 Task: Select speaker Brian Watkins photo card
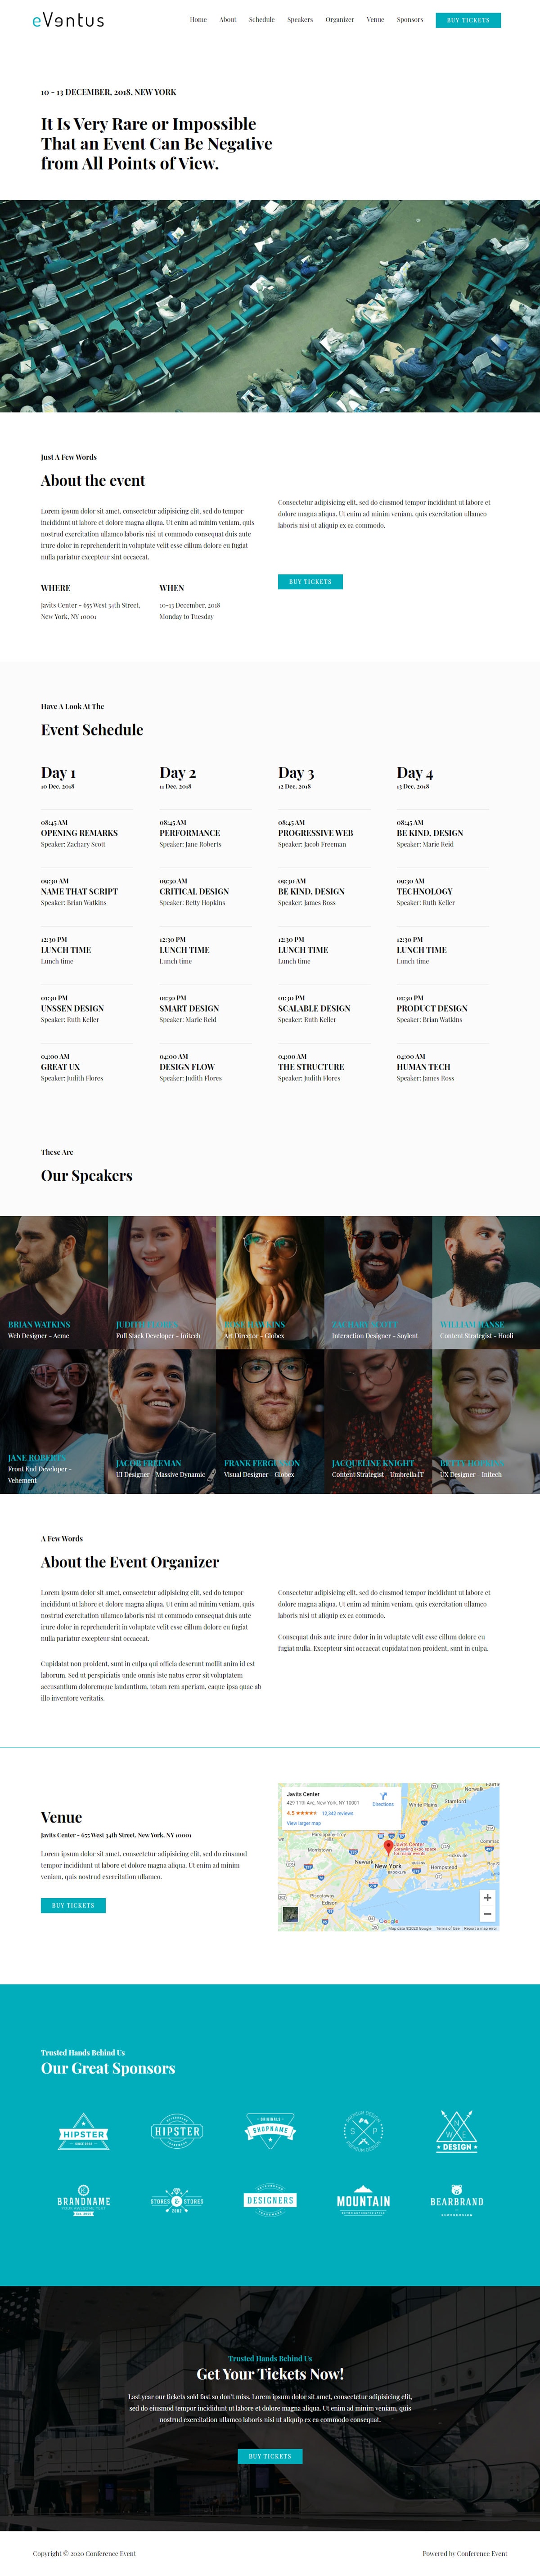pos(54,1282)
